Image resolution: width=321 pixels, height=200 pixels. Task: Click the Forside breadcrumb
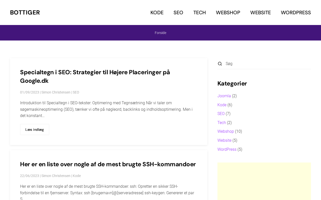pos(160,33)
